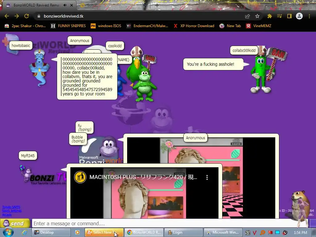Click the Toggle SAPI5 link

11,207
